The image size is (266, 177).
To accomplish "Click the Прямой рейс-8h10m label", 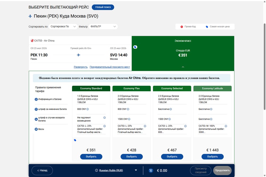I will click(81, 48).
